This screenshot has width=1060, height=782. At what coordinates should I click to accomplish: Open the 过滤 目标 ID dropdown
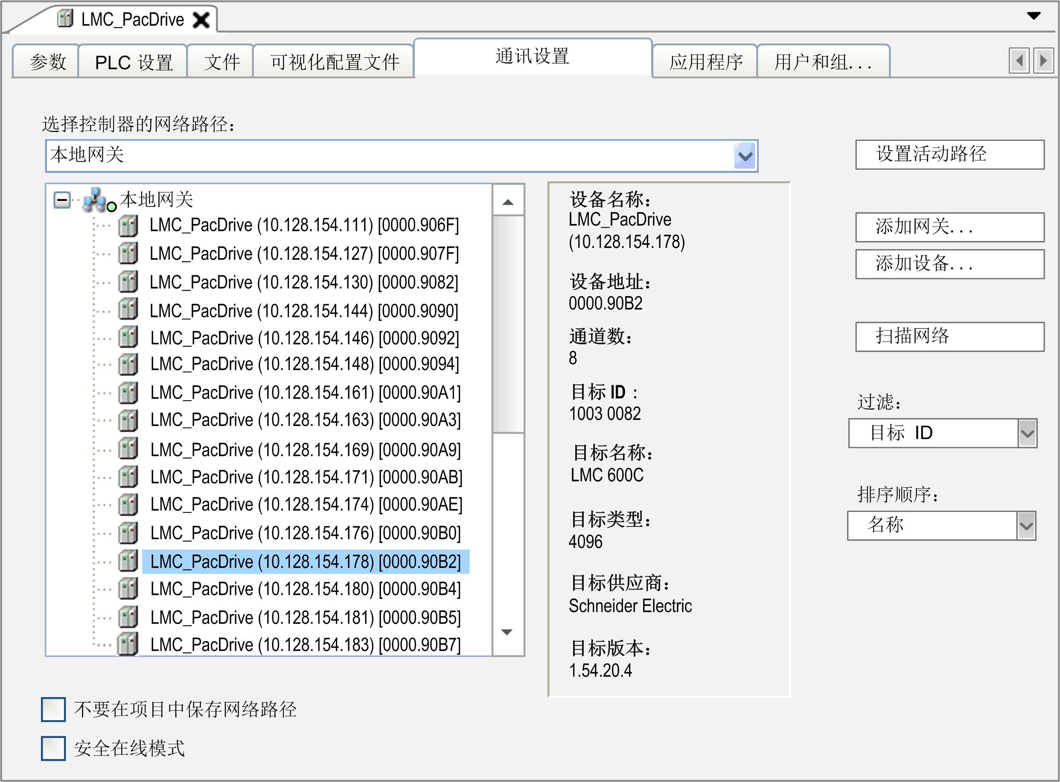coord(1027,433)
